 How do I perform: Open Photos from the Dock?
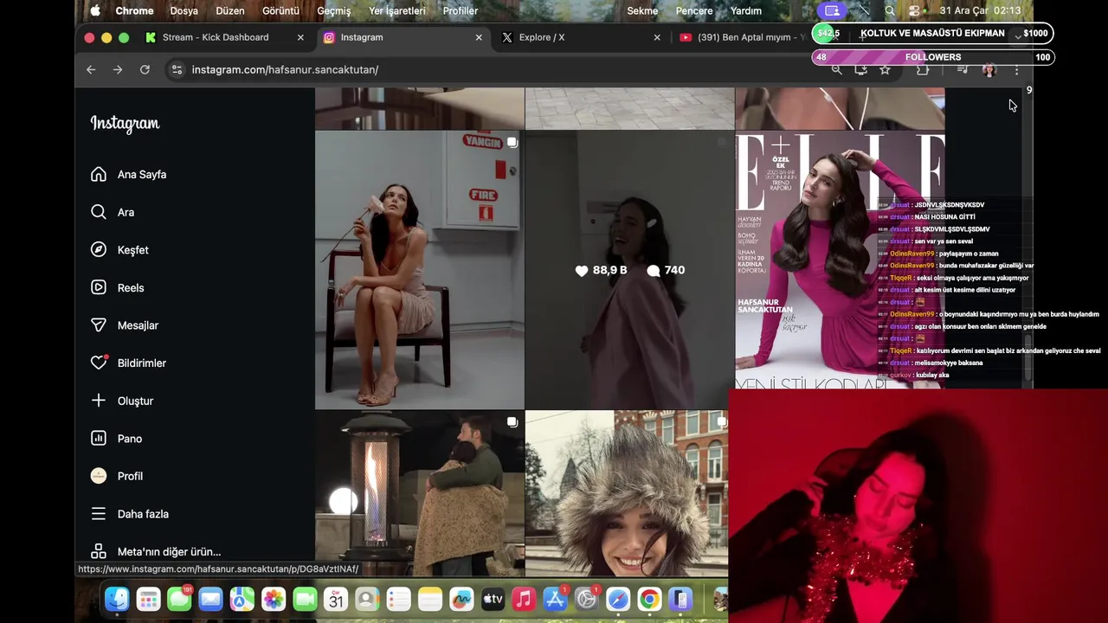coord(274,599)
